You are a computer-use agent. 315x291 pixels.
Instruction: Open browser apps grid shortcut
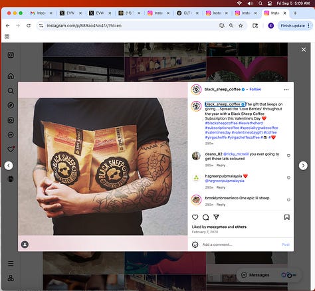click(7, 37)
